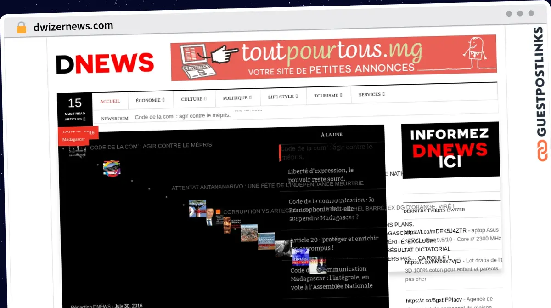
Task: Click the DNEWS site logo
Action: click(105, 63)
